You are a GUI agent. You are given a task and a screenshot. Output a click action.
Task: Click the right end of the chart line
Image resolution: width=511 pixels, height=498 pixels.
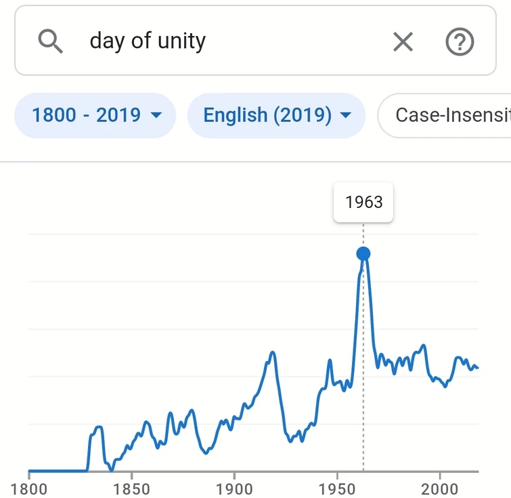click(x=477, y=368)
